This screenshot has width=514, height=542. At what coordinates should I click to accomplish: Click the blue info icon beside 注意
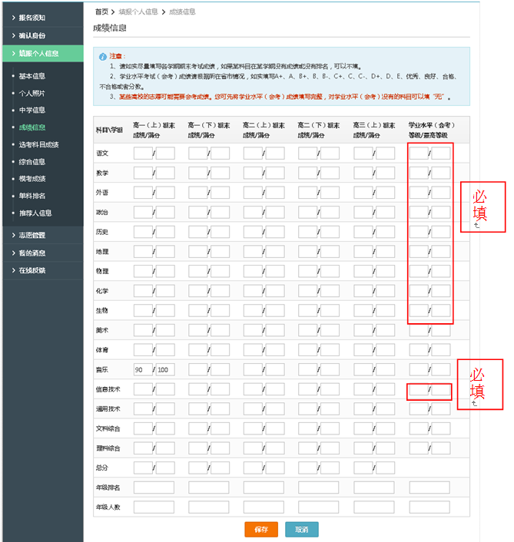[x=103, y=57]
